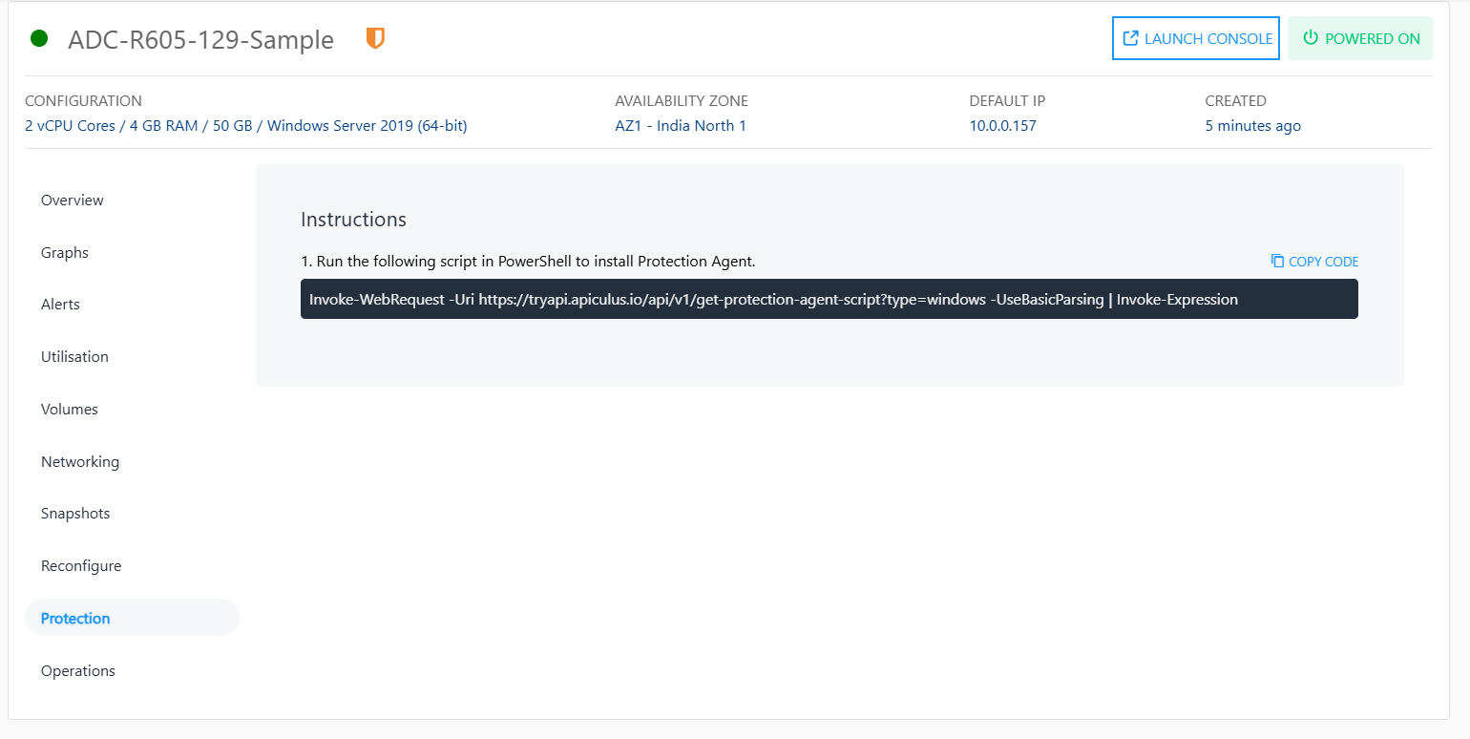Switch to the Operations tab

pos(77,670)
